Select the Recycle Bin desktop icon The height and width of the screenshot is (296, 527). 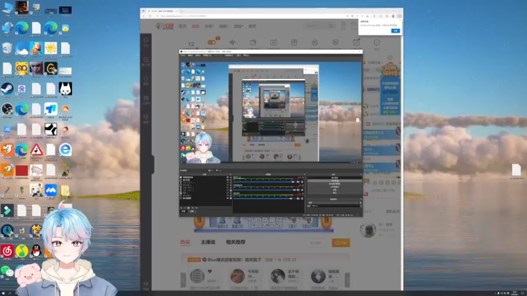click(x=7, y=48)
